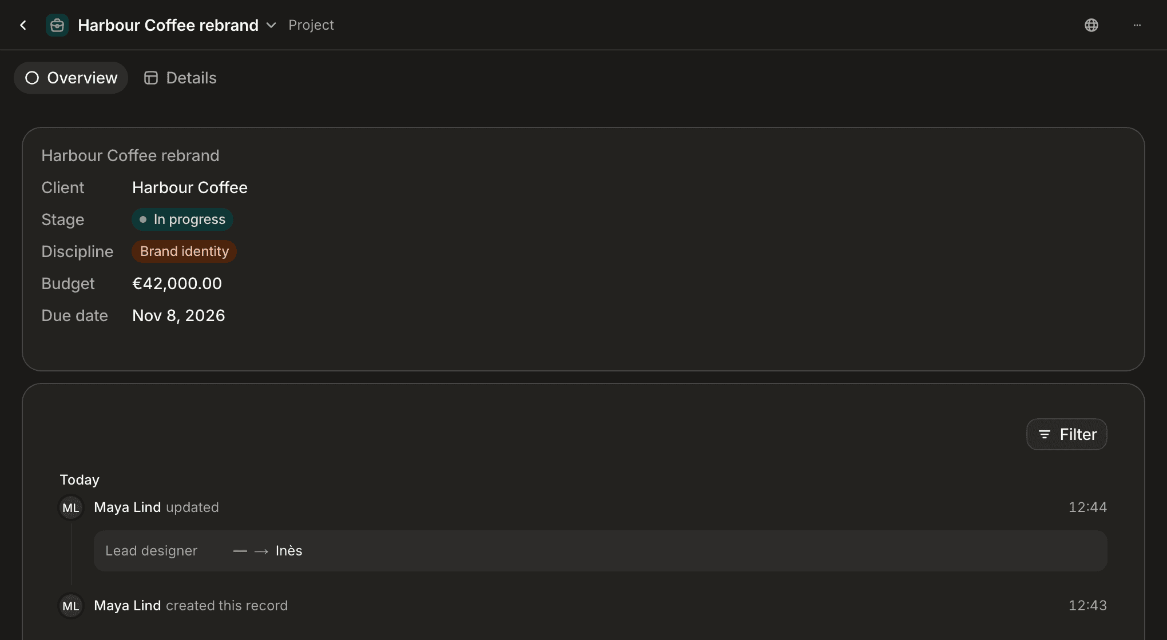Click the card title Harbour Coffee rebrand
Viewport: 1167px width, 640px height.
pyautogui.click(x=130, y=155)
